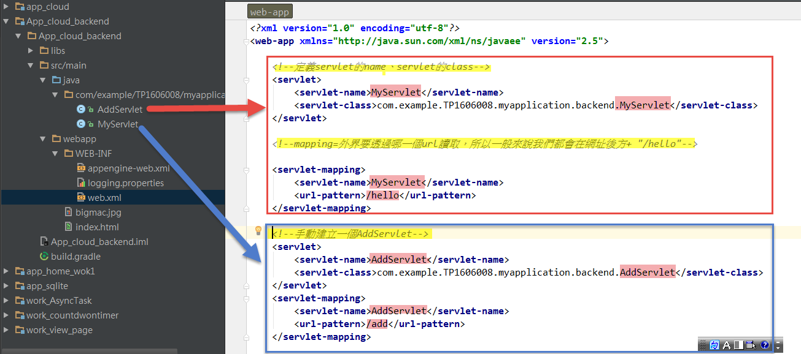The height and width of the screenshot is (354, 801).
Task: Click the language bar minimize dash
Action: tap(778, 342)
